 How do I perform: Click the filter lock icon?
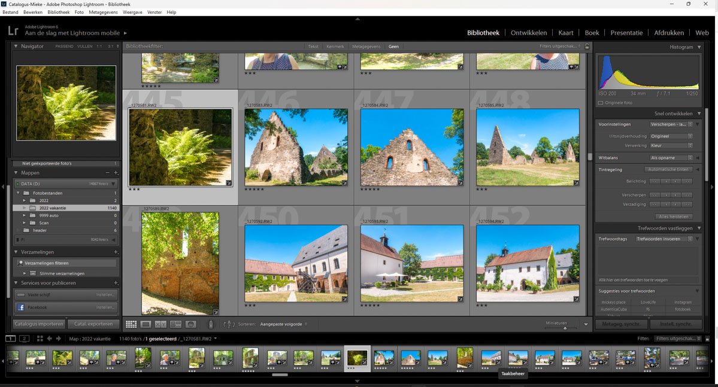tap(587, 46)
